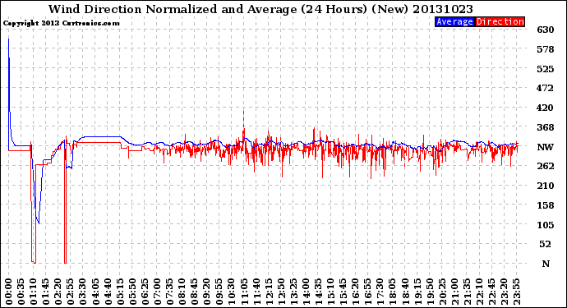Click the 14:35 time axis label

click(318, 292)
